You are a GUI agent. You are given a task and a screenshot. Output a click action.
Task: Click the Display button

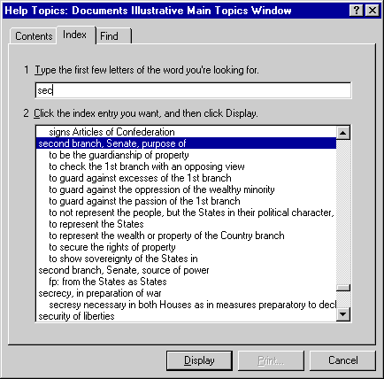(x=199, y=360)
